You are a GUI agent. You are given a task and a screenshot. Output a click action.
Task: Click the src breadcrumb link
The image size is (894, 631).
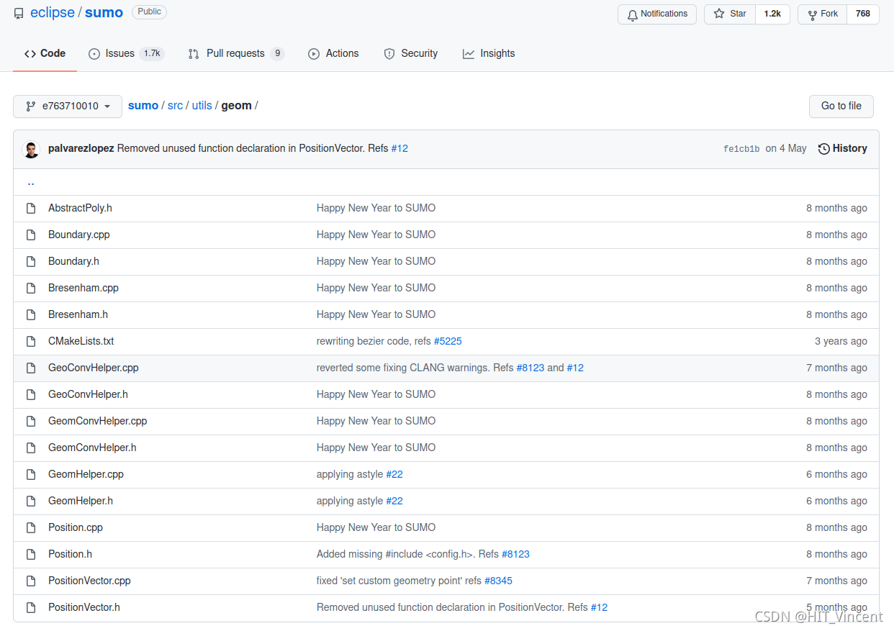point(175,106)
